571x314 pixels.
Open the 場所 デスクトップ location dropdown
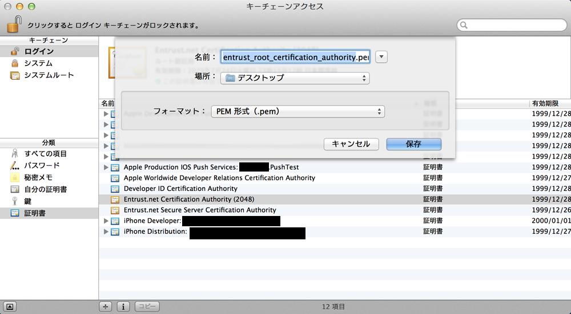(295, 78)
